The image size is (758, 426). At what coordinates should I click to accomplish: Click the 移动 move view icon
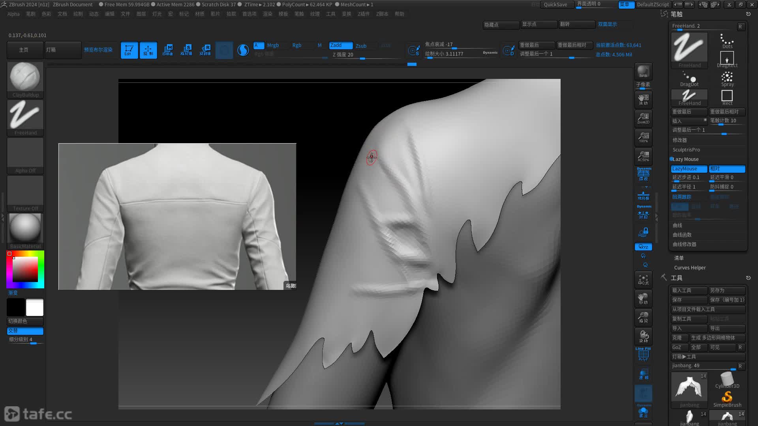click(x=643, y=299)
